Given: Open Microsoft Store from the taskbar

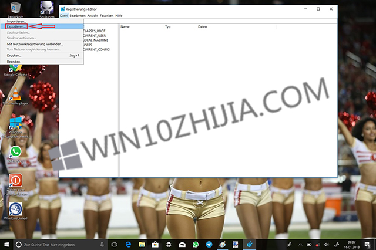Looking at the screenshot, I should (x=155, y=245).
